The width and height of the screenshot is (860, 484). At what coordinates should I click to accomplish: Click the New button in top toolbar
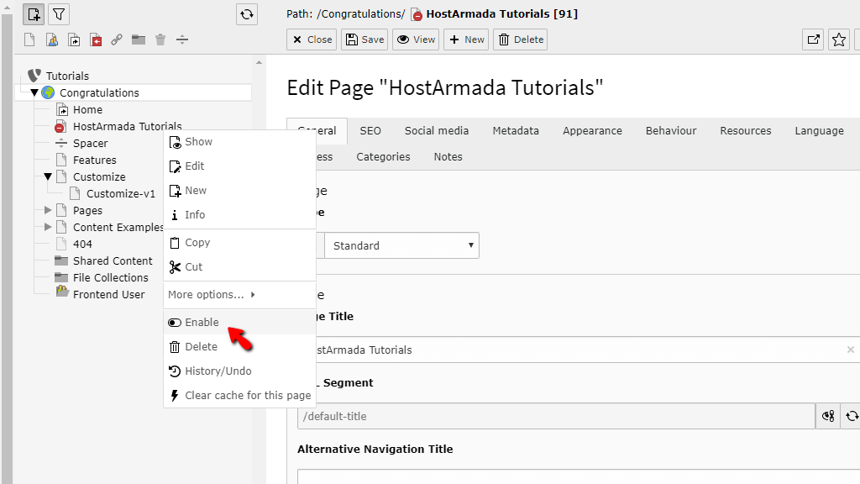click(x=466, y=39)
